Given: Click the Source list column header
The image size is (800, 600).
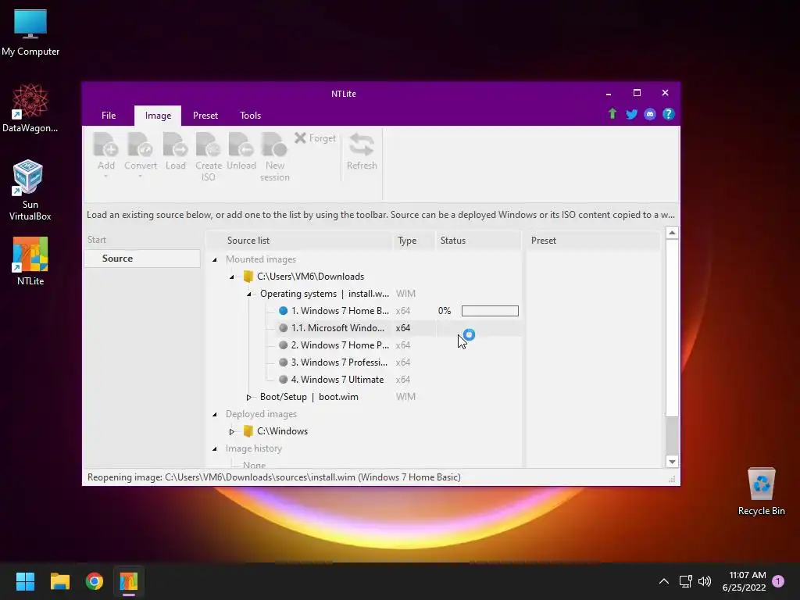Looking at the screenshot, I should click(x=301, y=241).
